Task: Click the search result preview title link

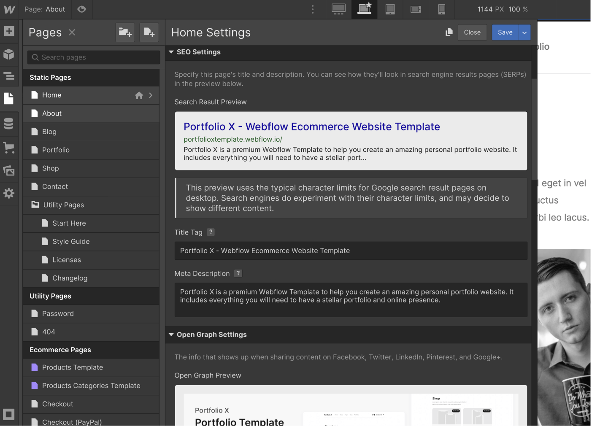Action: click(312, 127)
